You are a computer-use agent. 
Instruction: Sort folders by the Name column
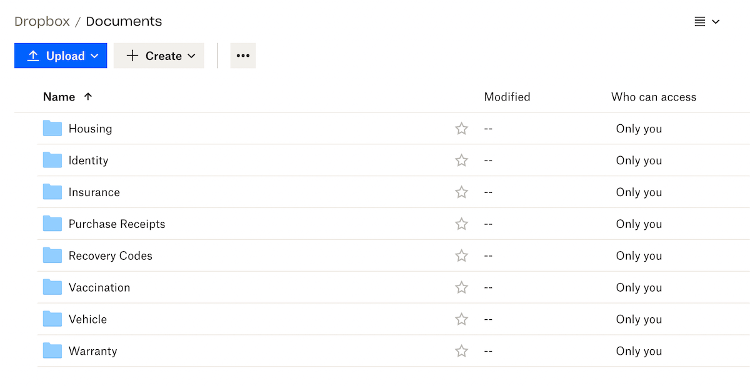pyautogui.click(x=61, y=97)
